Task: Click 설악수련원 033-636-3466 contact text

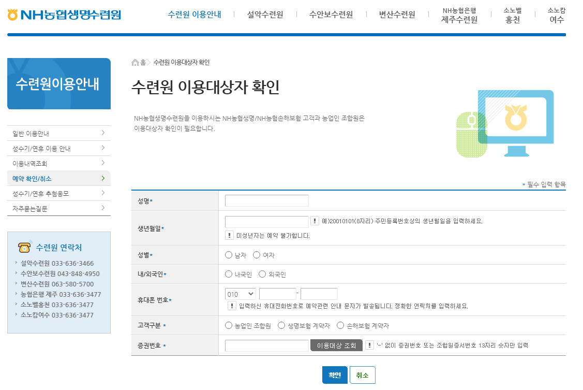Action: pos(57,263)
